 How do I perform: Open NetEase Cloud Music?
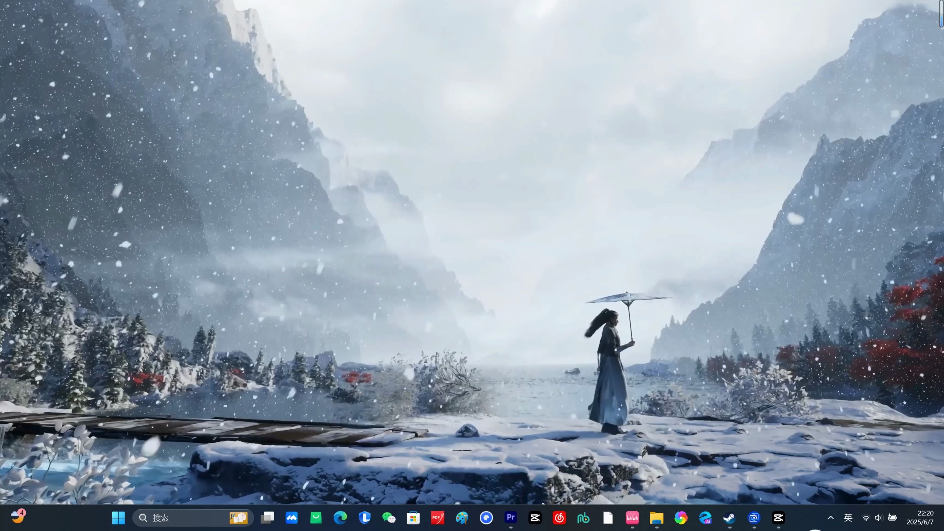tap(559, 518)
